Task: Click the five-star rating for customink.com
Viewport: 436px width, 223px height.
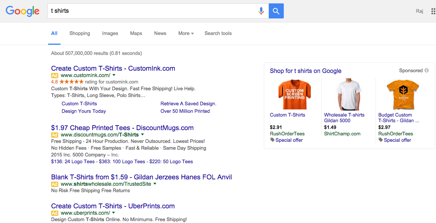Action: 71,82
